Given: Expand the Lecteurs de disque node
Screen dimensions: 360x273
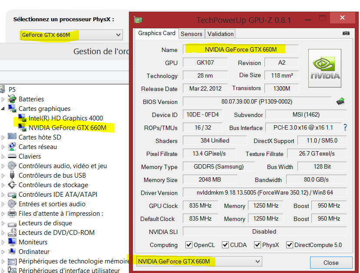Looking at the screenshot, I should [x=3, y=223].
